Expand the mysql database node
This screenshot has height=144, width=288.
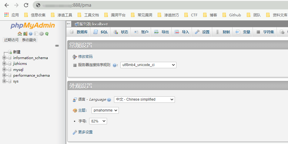pos(4,70)
